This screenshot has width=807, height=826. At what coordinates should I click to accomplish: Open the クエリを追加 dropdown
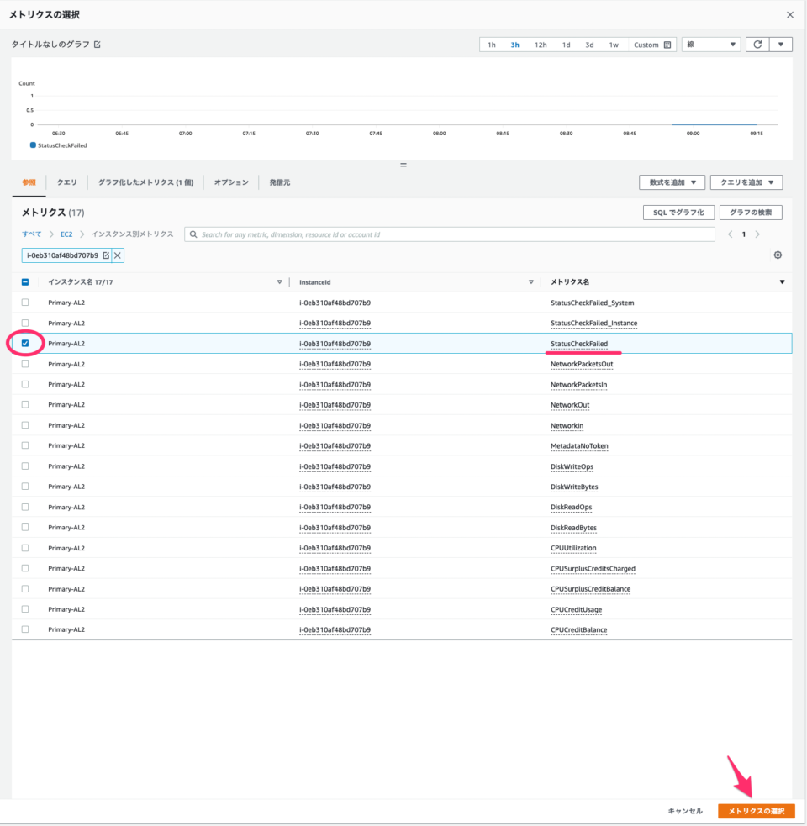coord(746,182)
